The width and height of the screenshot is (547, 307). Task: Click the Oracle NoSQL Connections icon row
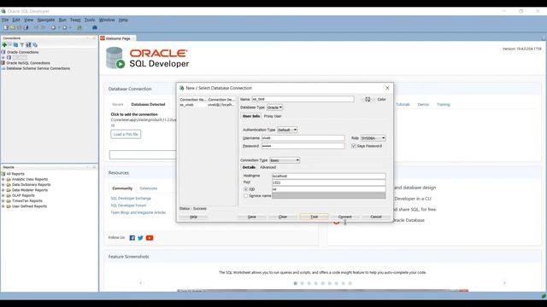tap(26, 63)
